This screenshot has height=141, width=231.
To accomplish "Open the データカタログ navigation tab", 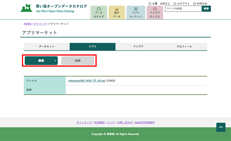I will coord(99,13).
